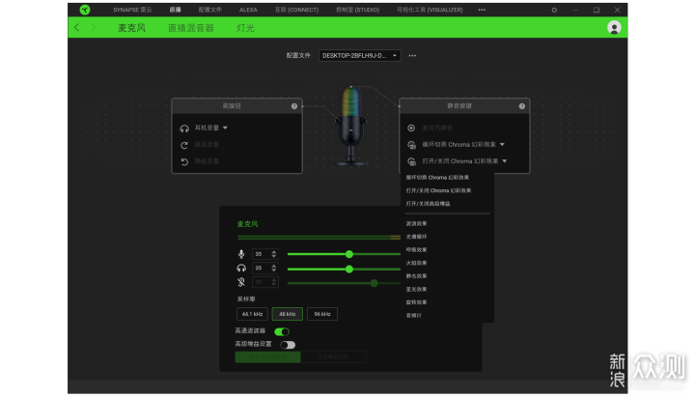Click the muted ear icon on third slider row

(241, 282)
